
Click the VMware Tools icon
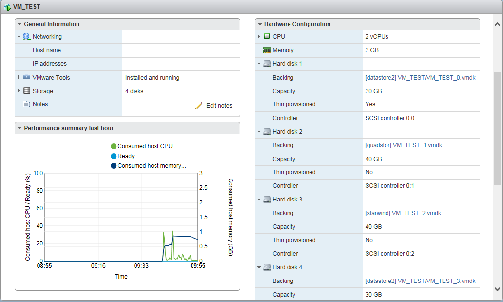(x=27, y=78)
